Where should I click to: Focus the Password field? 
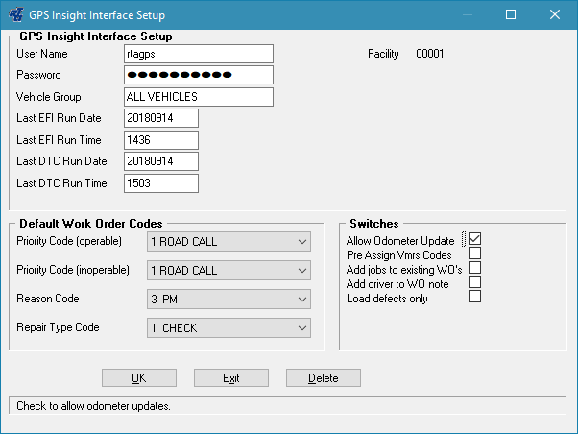pos(199,75)
